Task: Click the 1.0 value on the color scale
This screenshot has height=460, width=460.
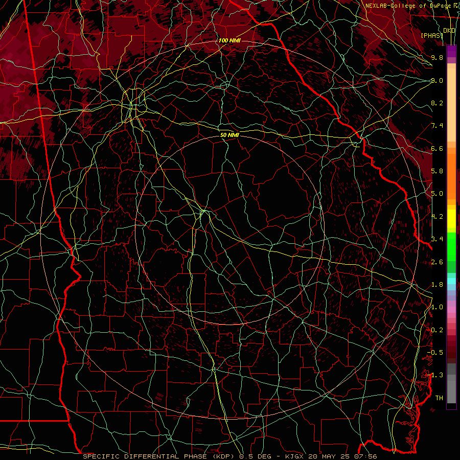Action: 437,307
